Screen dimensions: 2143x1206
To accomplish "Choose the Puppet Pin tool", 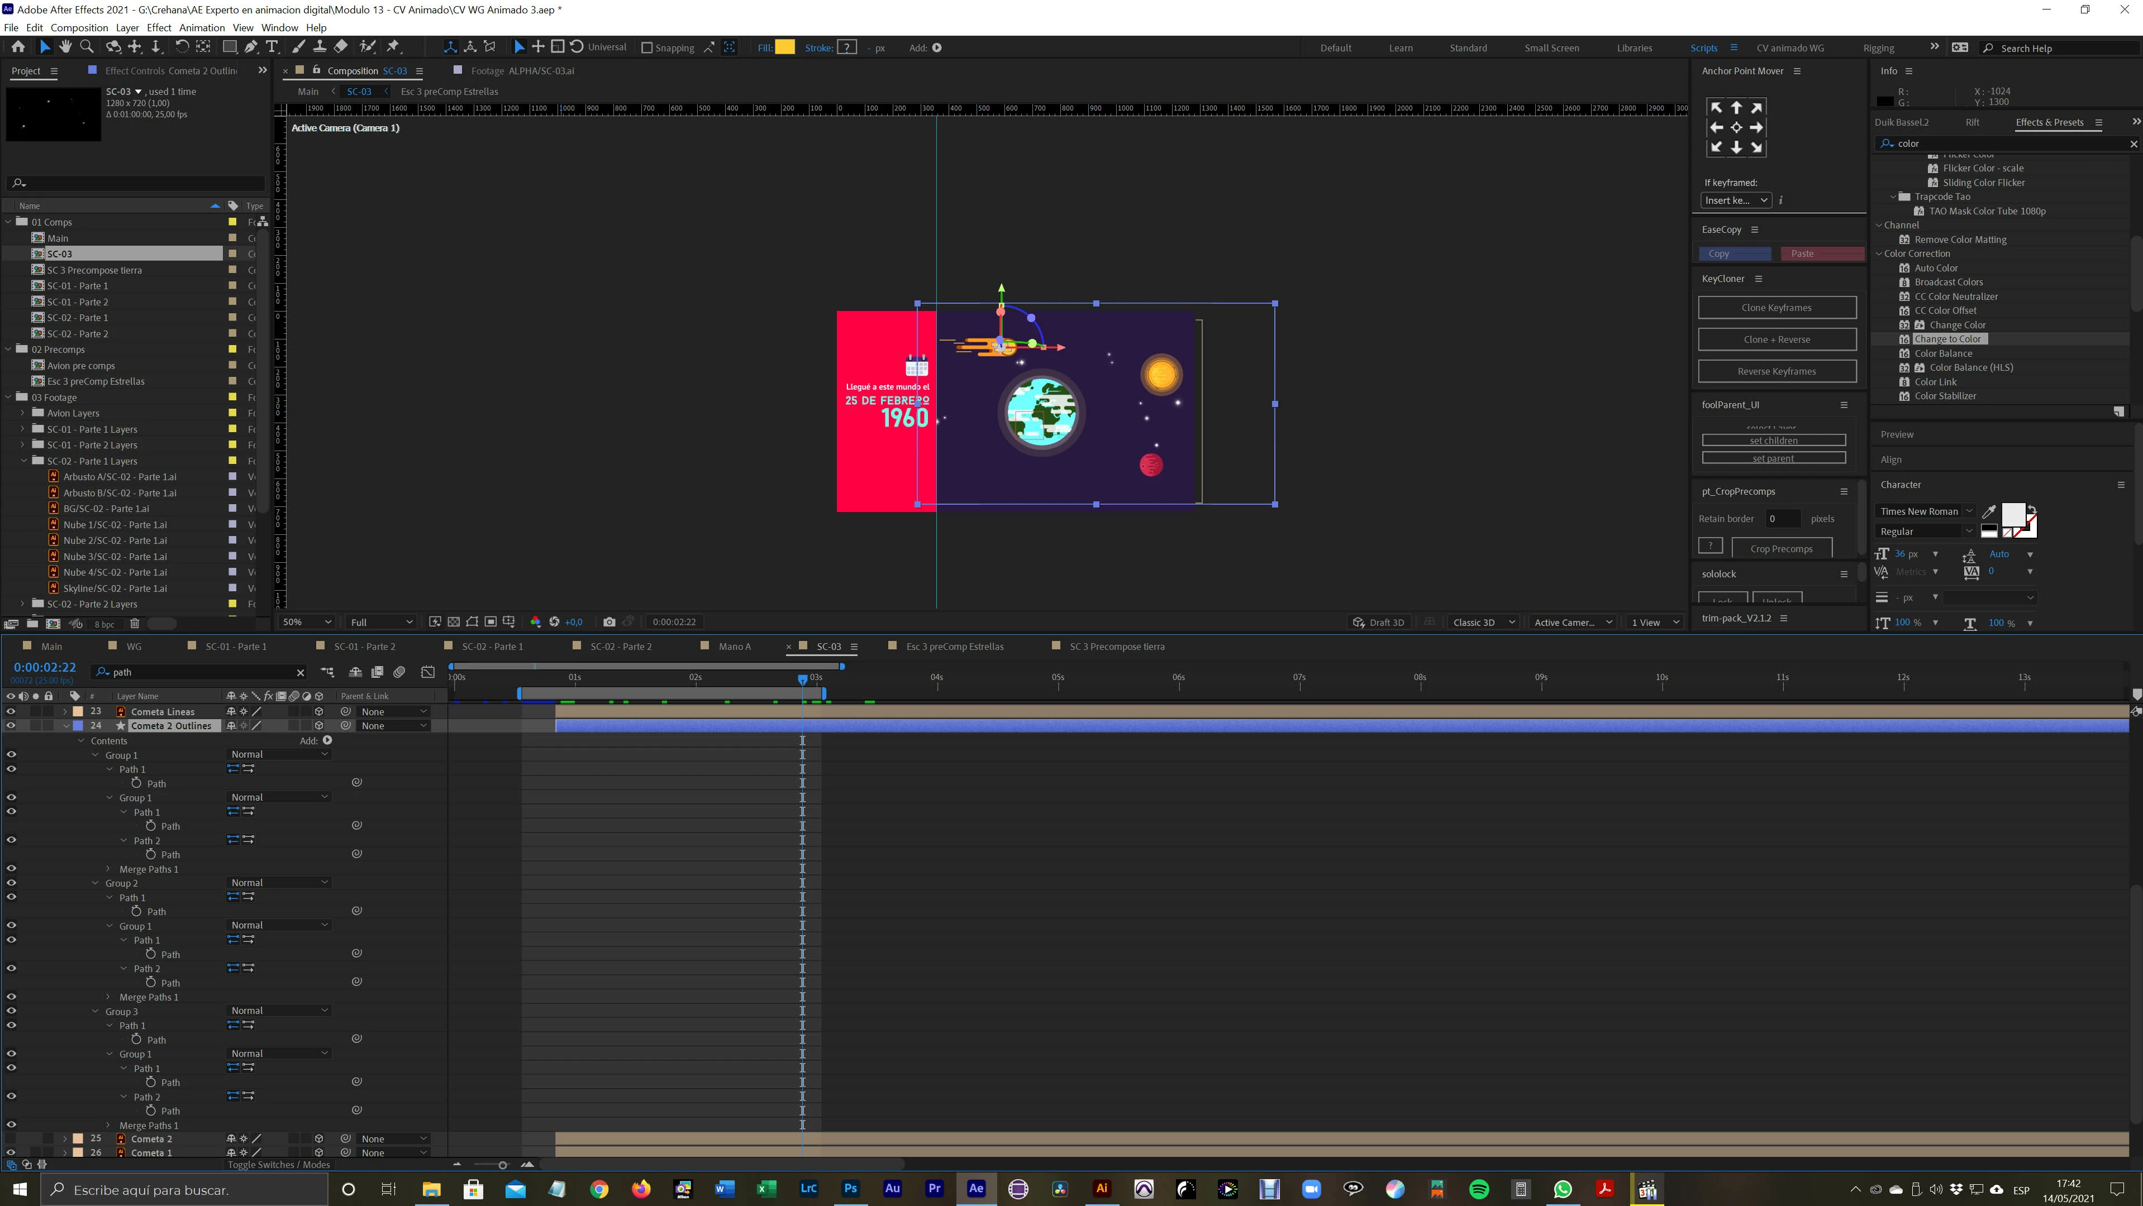I will 393,47.
